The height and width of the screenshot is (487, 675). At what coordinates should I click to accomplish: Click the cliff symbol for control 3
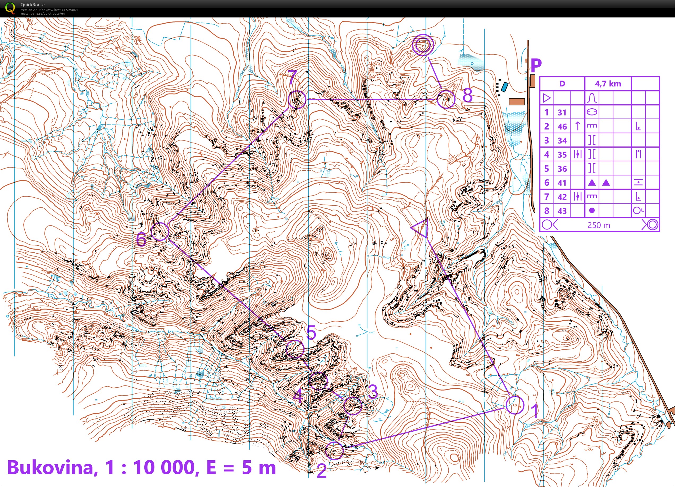[x=592, y=140]
